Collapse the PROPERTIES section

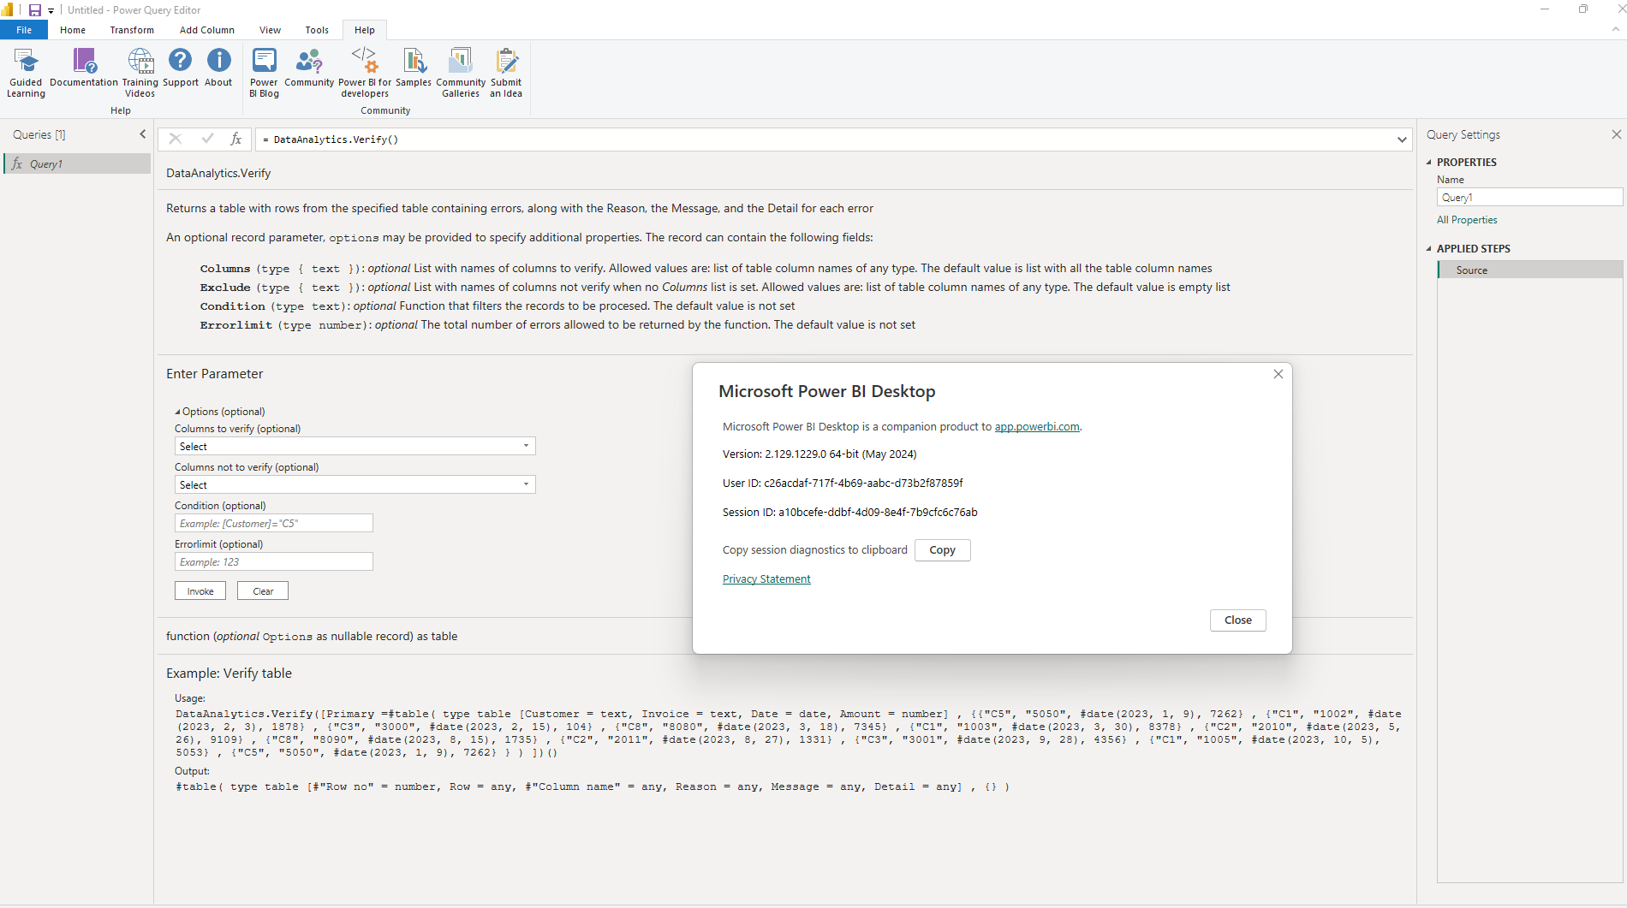(x=1428, y=162)
